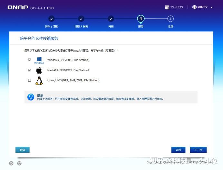The image size is (223, 170).
Task: Click the Cancel (取消) button
Action: pos(23,150)
